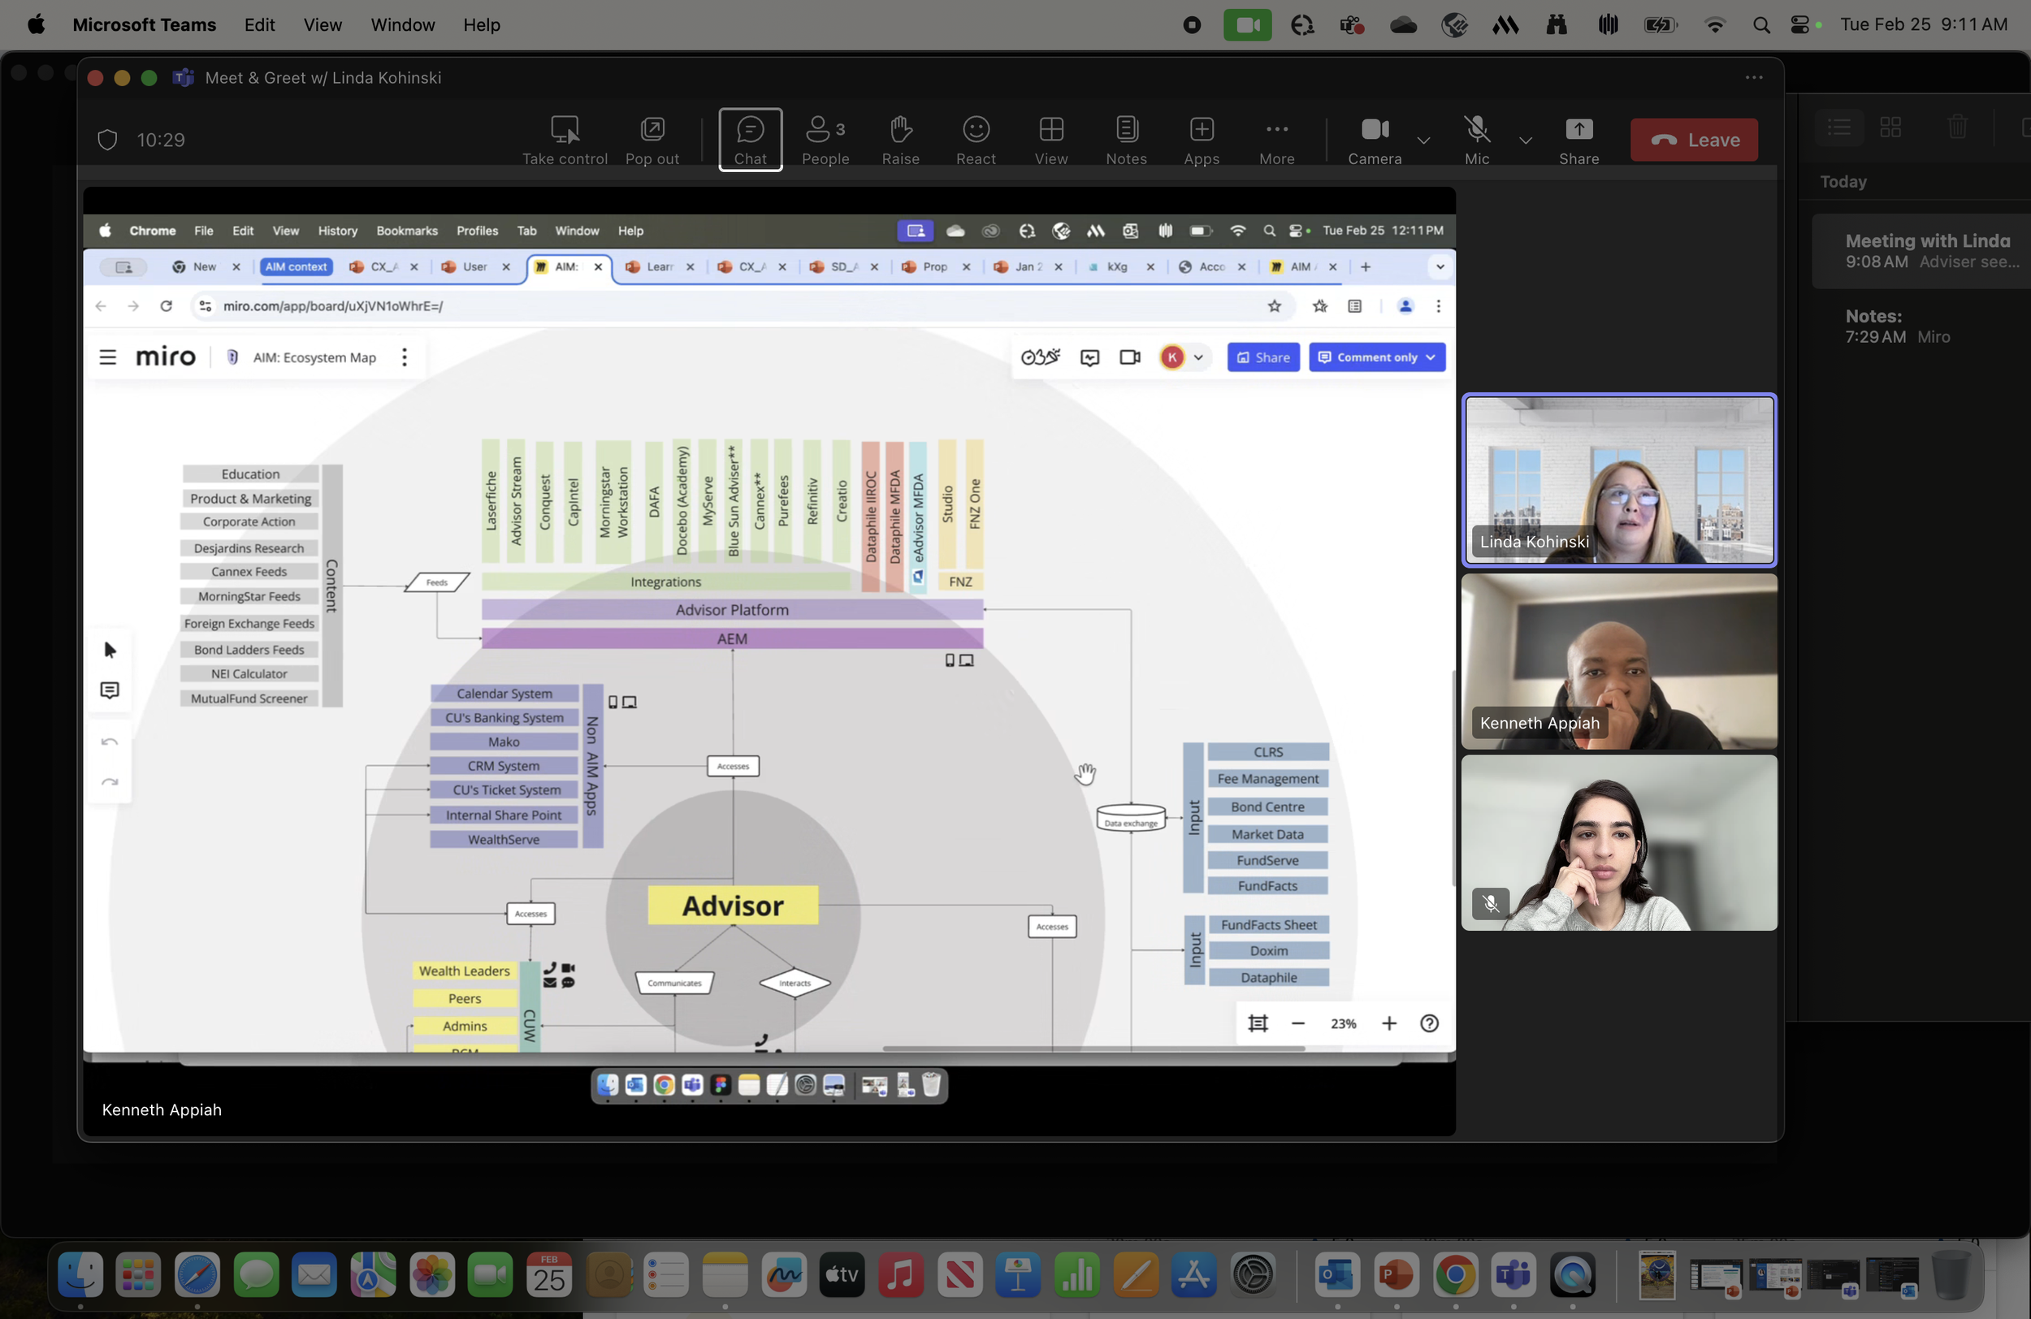
Task: Open the Bookmarks menu in shared Chrome
Action: [x=406, y=231]
